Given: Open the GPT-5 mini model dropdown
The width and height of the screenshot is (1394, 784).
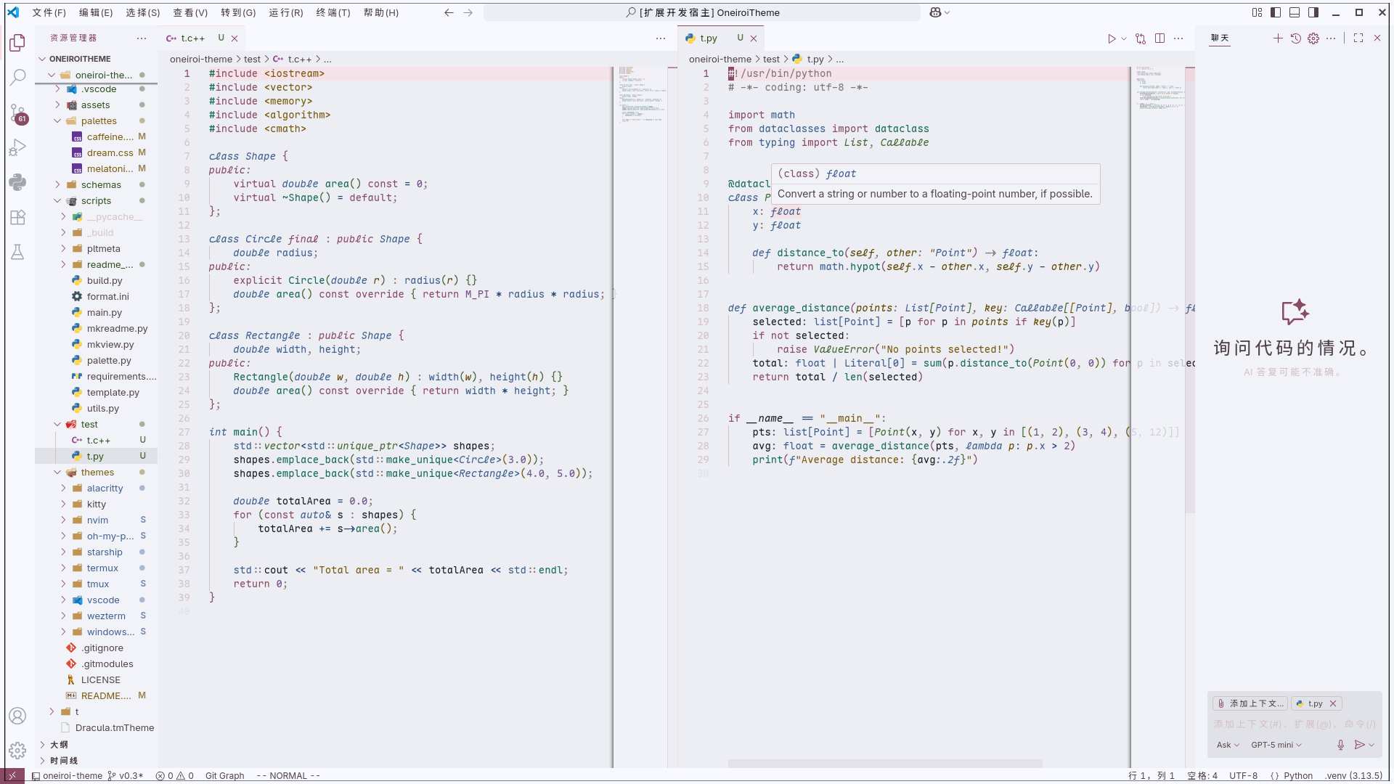Looking at the screenshot, I should (1276, 745).
